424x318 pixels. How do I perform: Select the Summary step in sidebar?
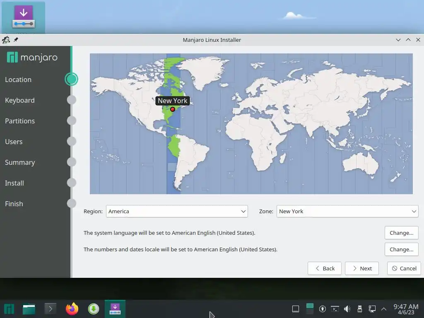(x=20, y=162)
